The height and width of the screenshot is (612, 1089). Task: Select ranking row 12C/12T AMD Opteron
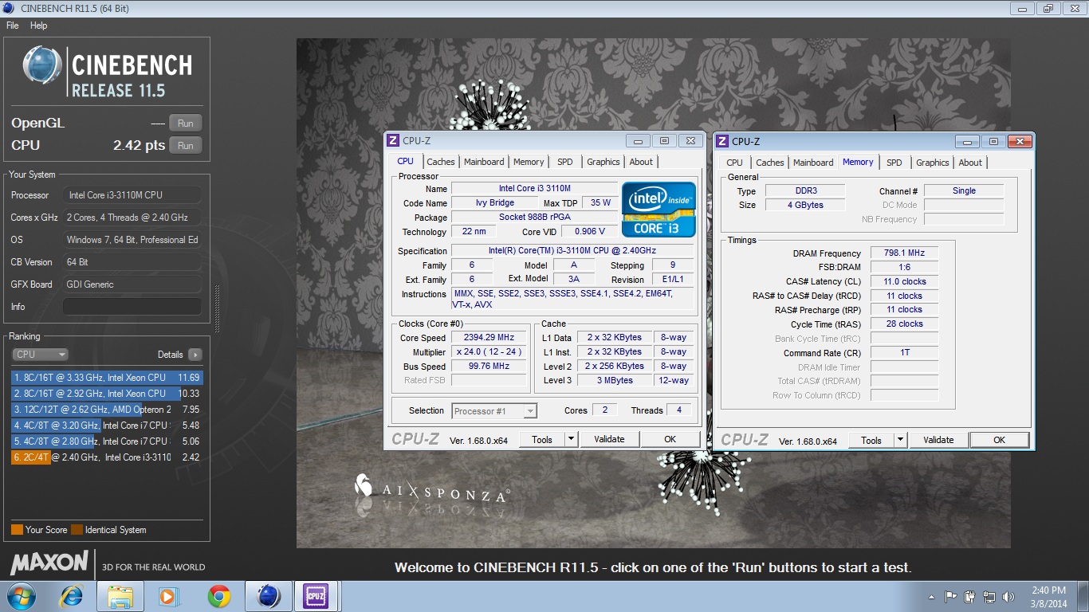(x=107, y=410)
